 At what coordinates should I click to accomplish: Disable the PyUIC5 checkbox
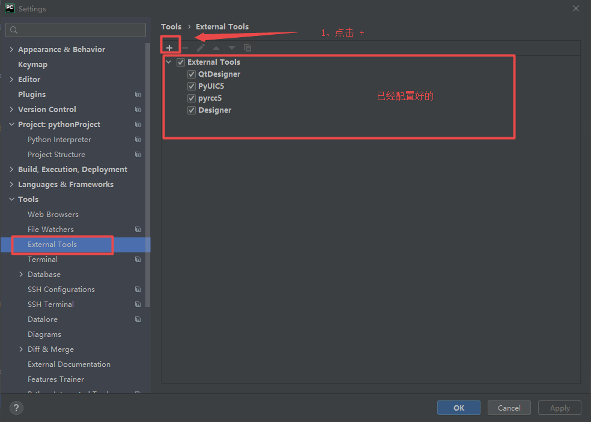(191, 86)
